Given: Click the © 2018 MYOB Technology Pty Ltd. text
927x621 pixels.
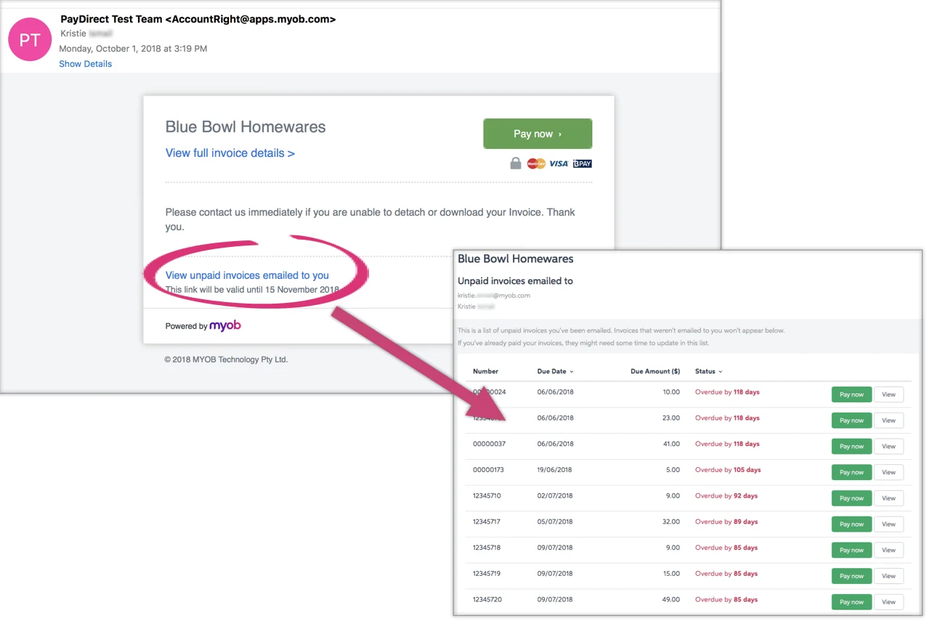Looking at the screenshot, I should click(226, 360).
